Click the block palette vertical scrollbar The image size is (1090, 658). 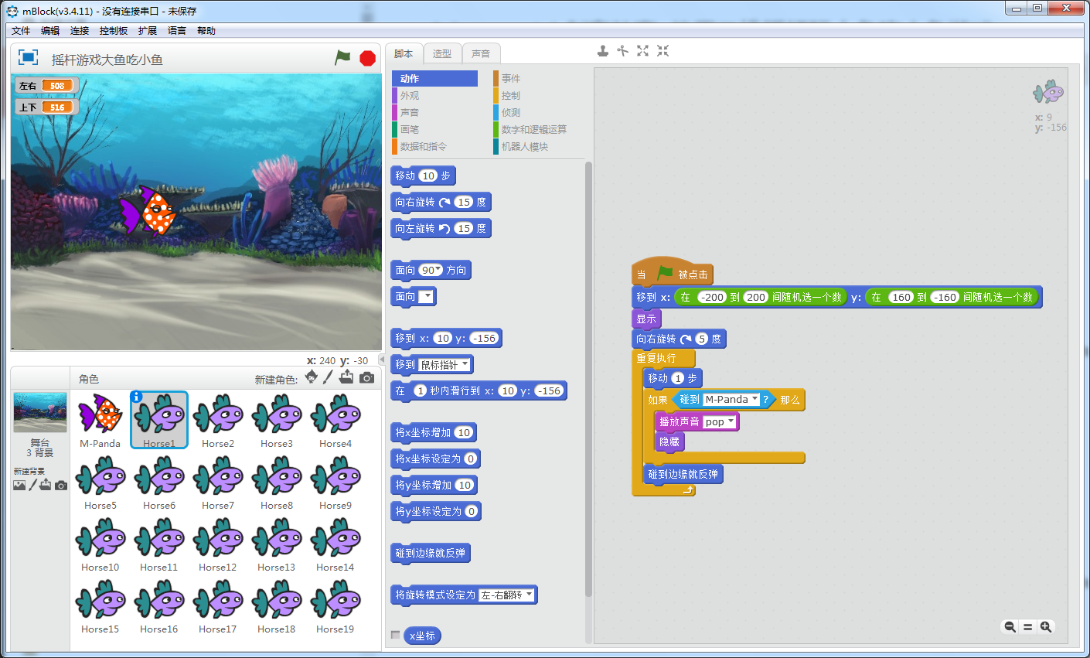[588, 379]
